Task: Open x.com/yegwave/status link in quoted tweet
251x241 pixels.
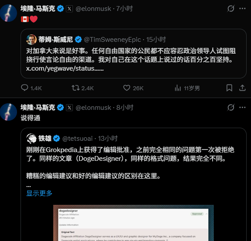Action: pos(65,68)
